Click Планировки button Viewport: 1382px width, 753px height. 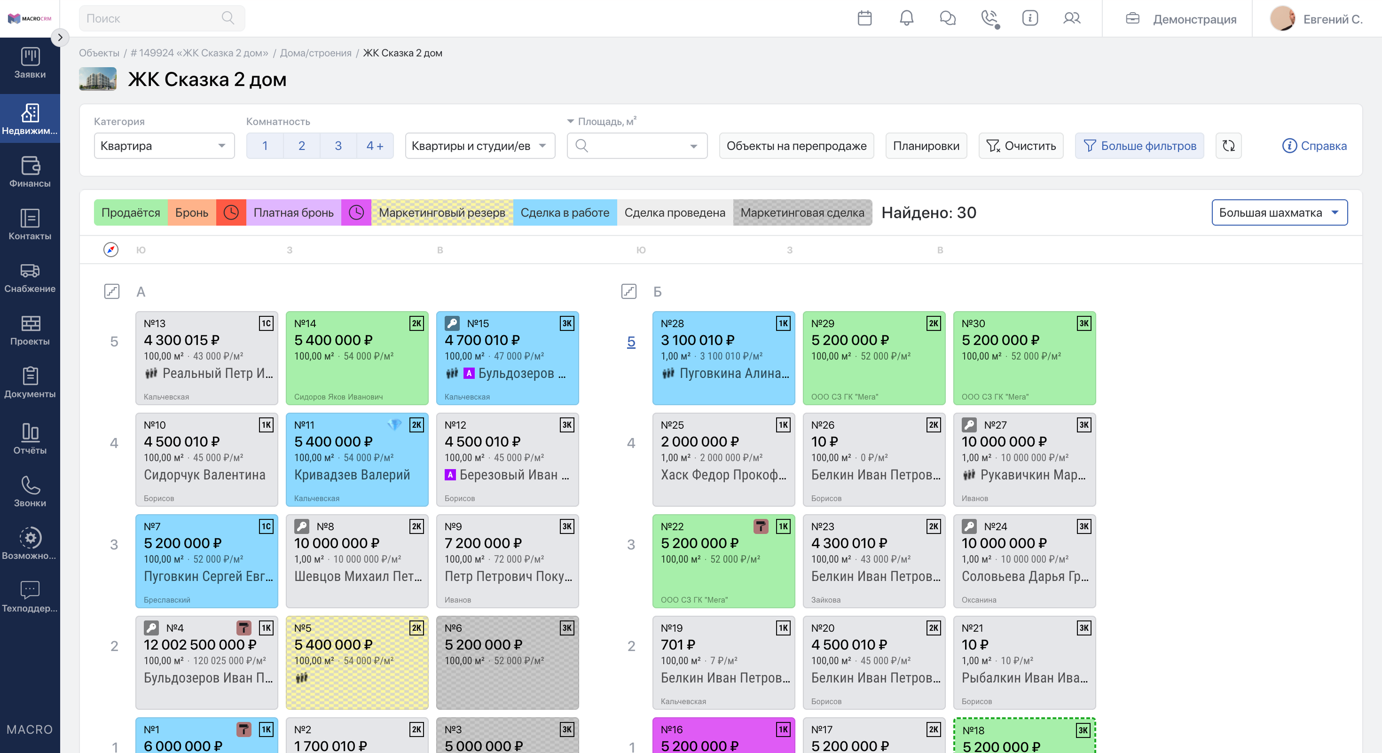[x=926, y=146]
